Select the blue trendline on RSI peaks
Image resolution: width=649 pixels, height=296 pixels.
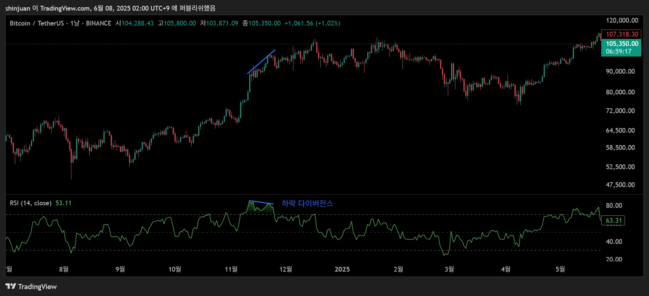click(x=261, y=202)
